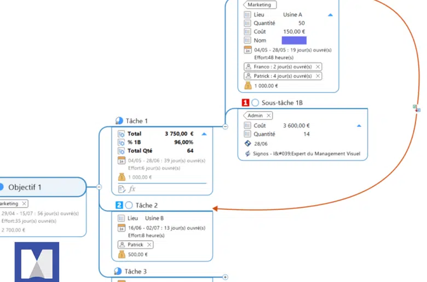Click the money bag icon beside 500,00 €
Image resolution: width=427 pixels, height=282 pixels.
click(122, 254)
